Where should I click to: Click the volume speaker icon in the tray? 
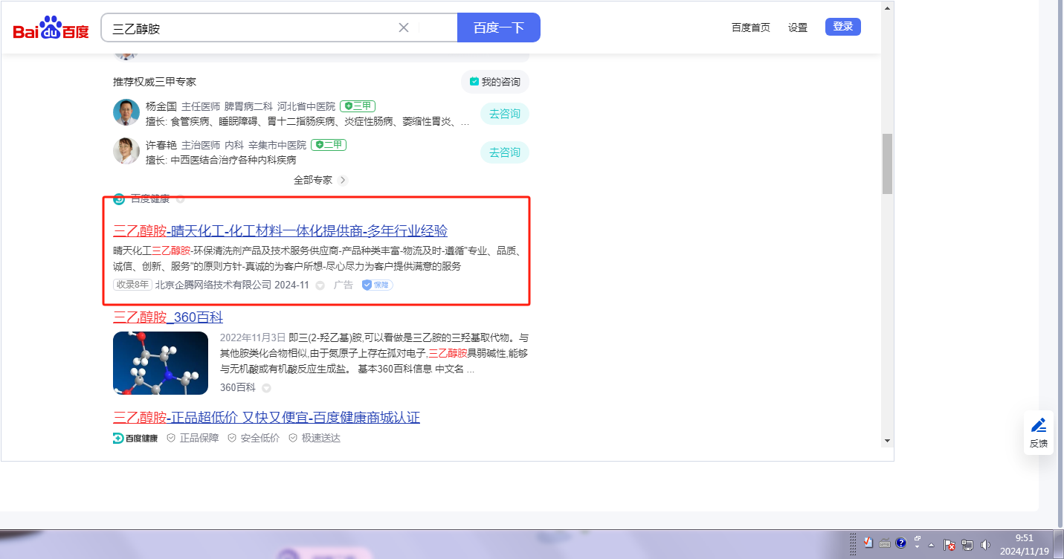pos(986,544)
